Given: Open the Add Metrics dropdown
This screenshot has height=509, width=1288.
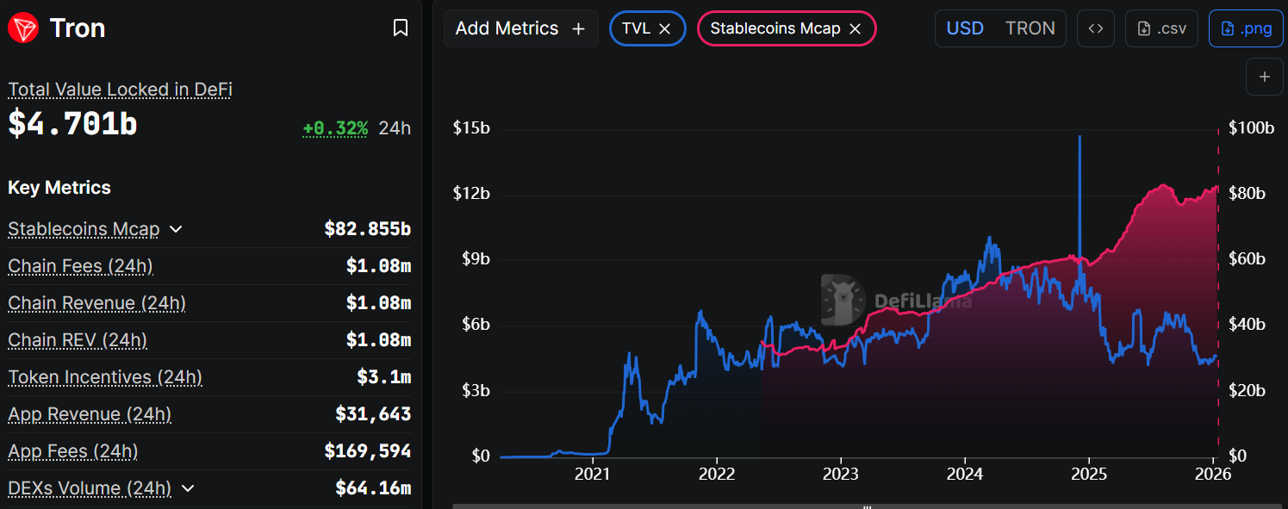Looking at the screenshot, I should 520,28.
